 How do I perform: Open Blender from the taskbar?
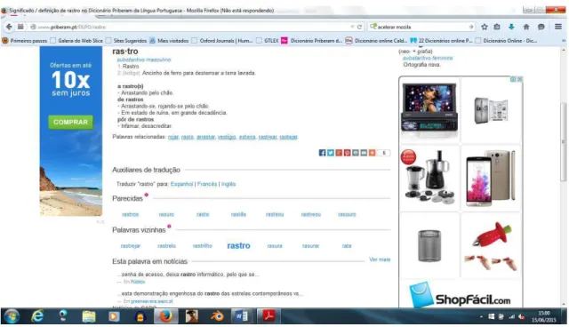pos(217,316)
